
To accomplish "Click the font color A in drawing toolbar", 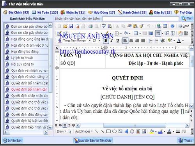I will click(x=169, y=132).
